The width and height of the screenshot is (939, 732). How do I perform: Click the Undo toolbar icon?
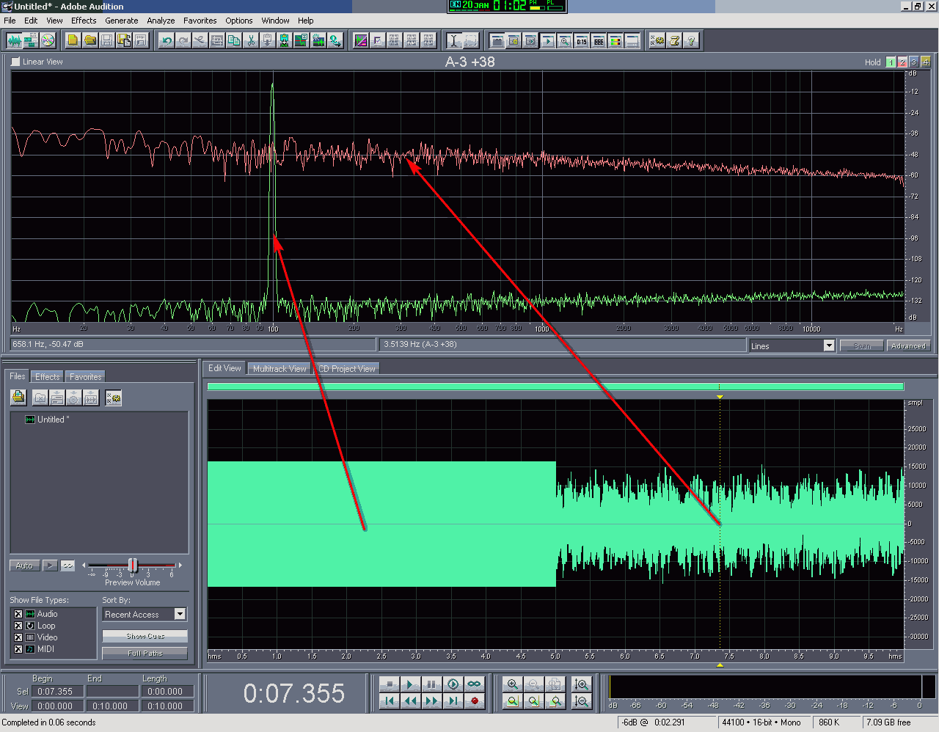pos(167,41)
